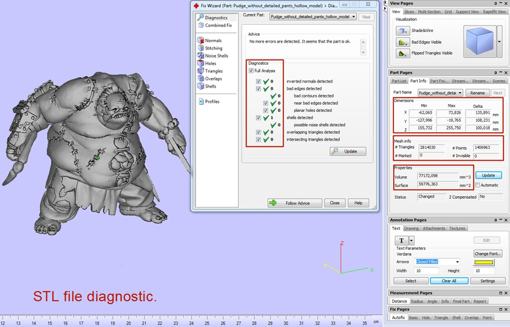Click the Fix Wizard red cross title icon

(196, 6)
